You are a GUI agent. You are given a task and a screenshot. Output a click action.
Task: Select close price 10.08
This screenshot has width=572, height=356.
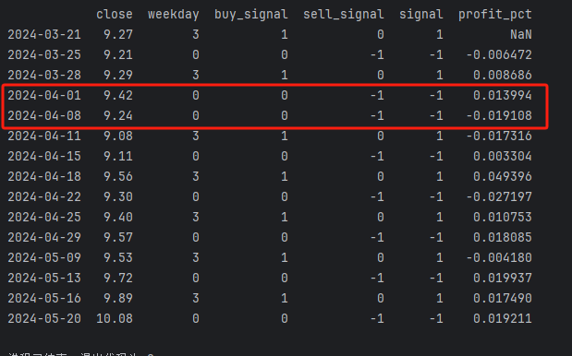(115, 318)
